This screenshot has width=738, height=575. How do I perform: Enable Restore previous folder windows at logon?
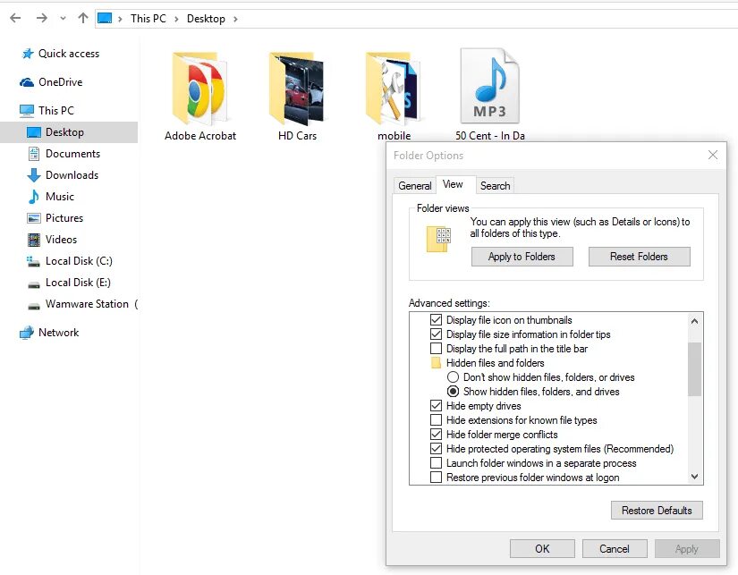tap(436, 478)
